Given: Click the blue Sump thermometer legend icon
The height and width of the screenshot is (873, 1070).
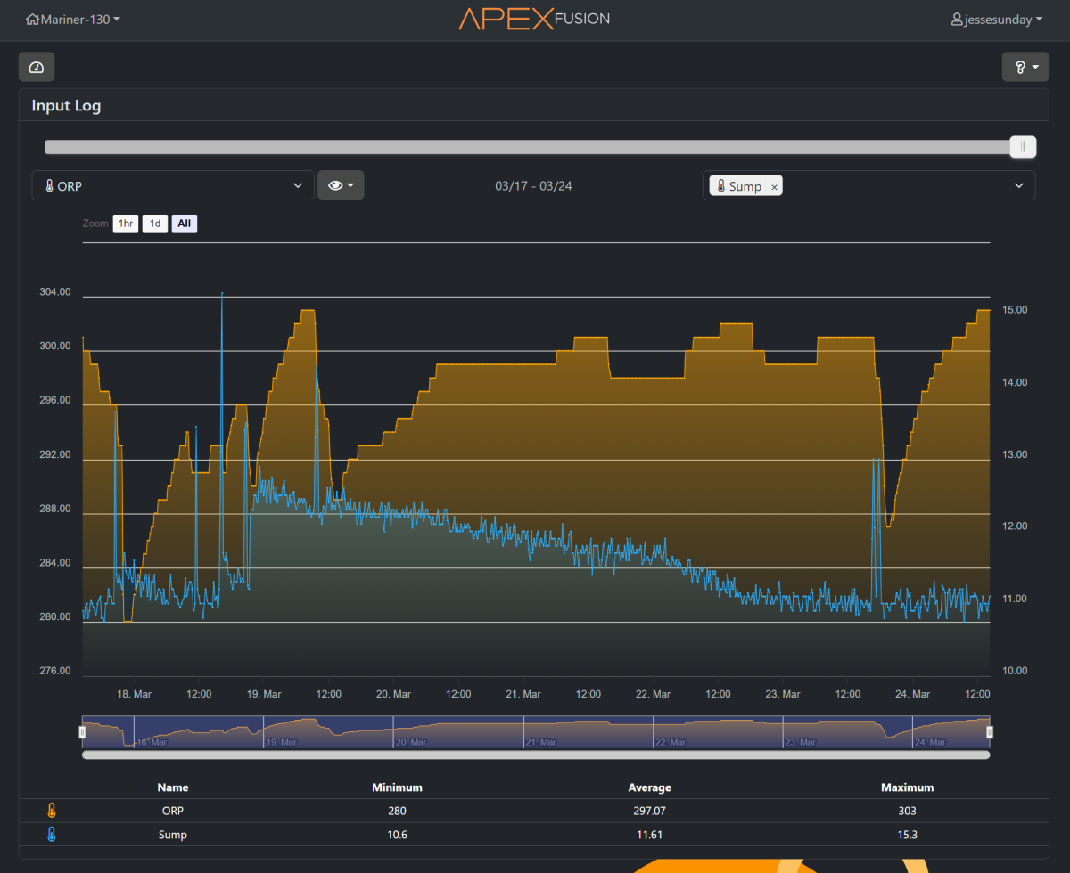Looking at the screenshot, I should 52,835.
